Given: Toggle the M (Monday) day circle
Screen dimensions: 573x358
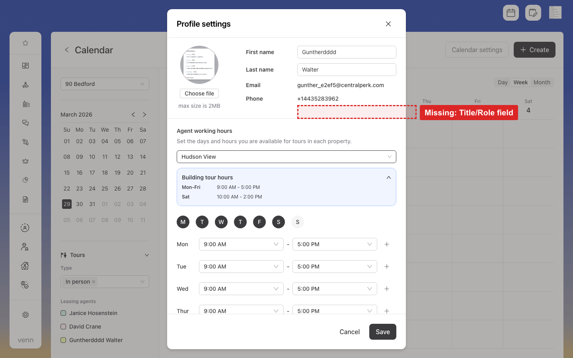Looking at the screenshot, I should pyautogui.click(x=183, y=222).
